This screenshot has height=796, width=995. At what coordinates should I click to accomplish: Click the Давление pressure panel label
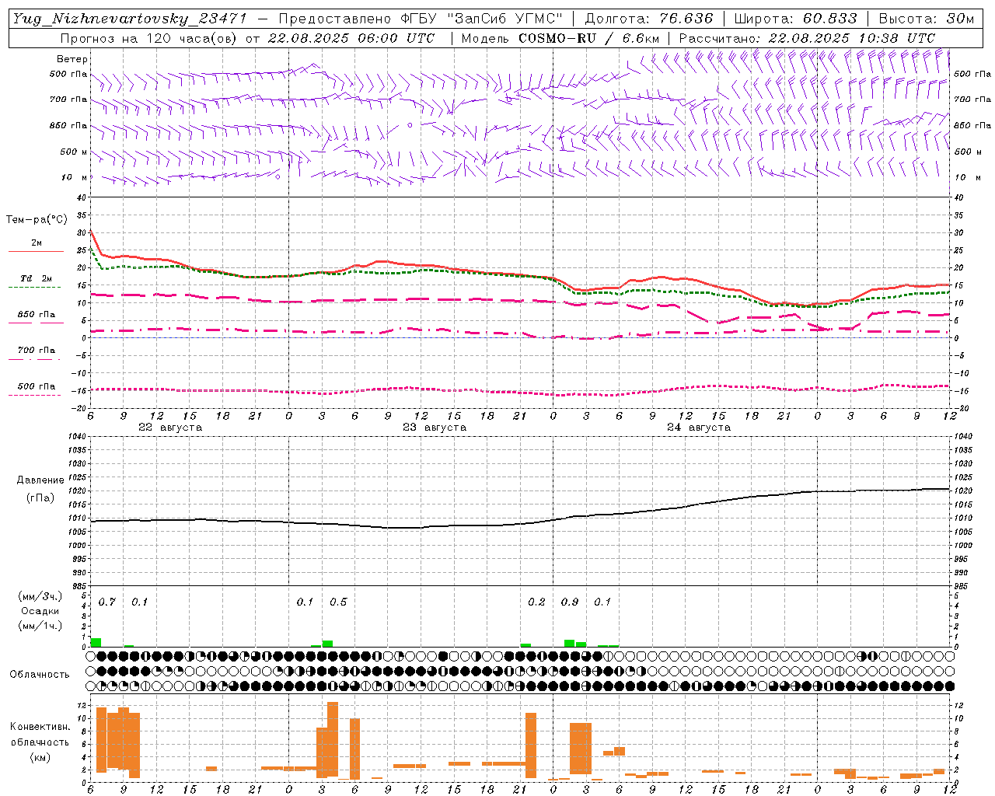[x=40, y=480]
